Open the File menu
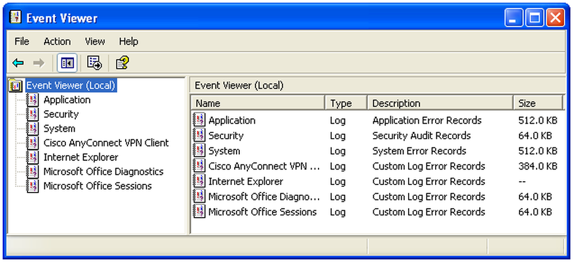This screenshot has height=263, width=574. click(22, 41)
